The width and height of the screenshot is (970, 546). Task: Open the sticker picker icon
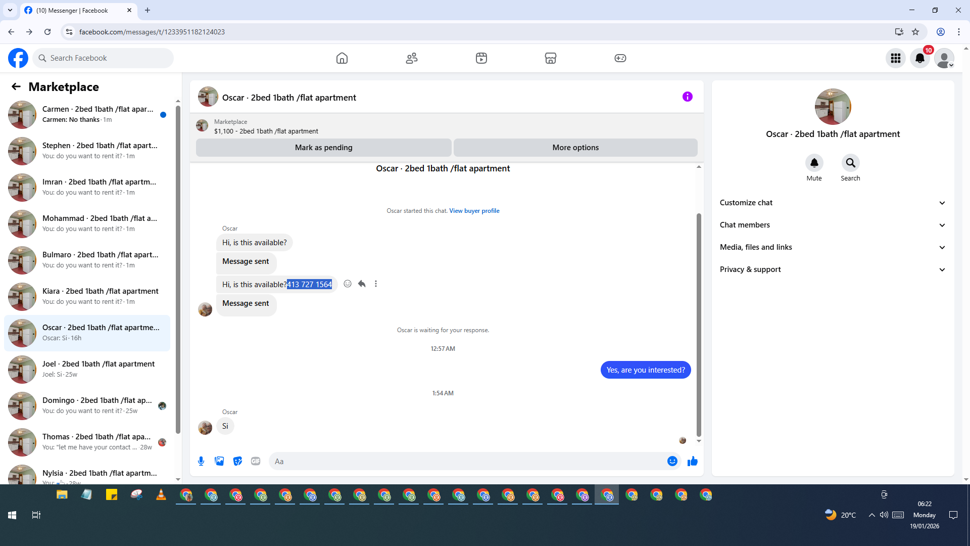237,461
